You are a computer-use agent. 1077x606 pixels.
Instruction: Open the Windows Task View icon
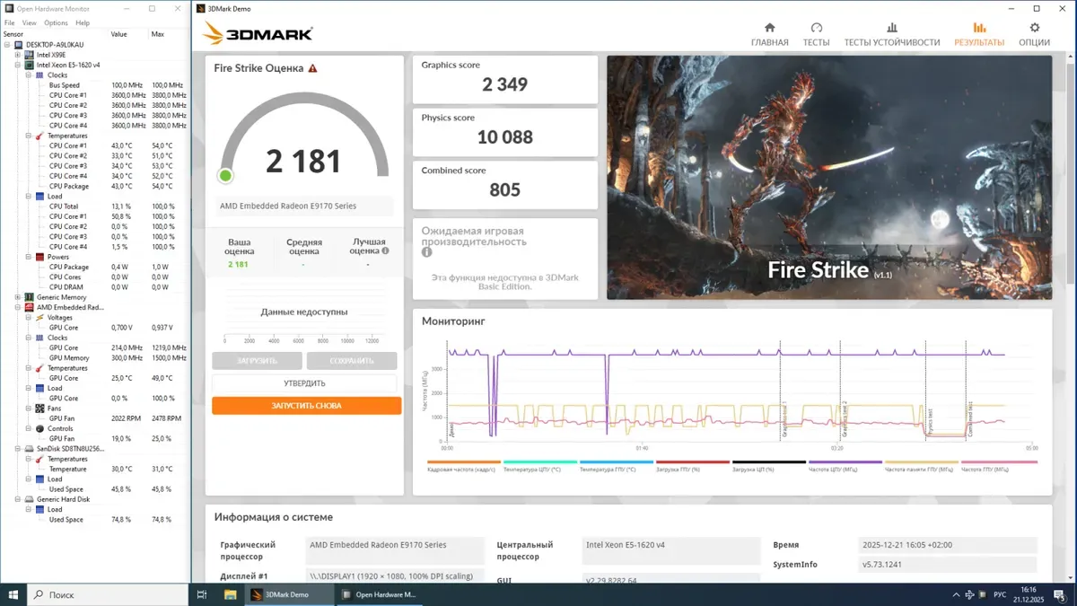[x=202, y=594]
